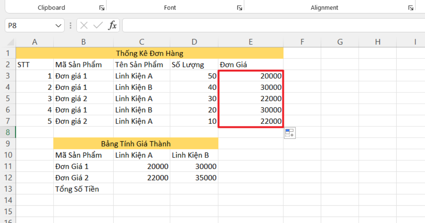Image resolution: width=425 pixels, height=223 pixels.
Task: Click the Enter checkmark in formula bar
Action: tap(98, 25)
